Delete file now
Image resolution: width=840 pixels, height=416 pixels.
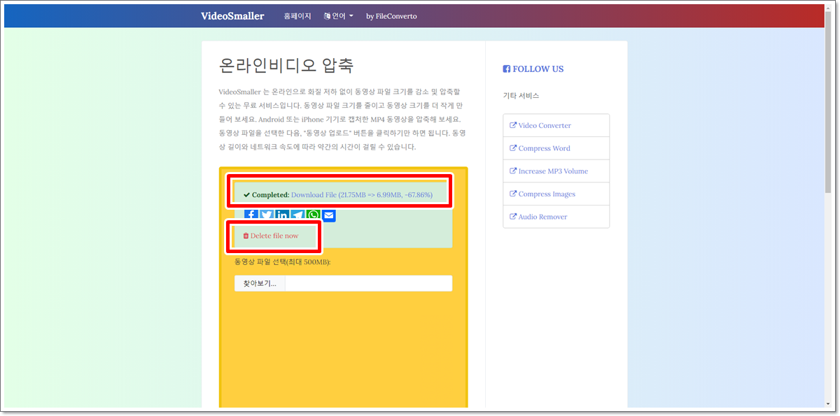point(270,236)
